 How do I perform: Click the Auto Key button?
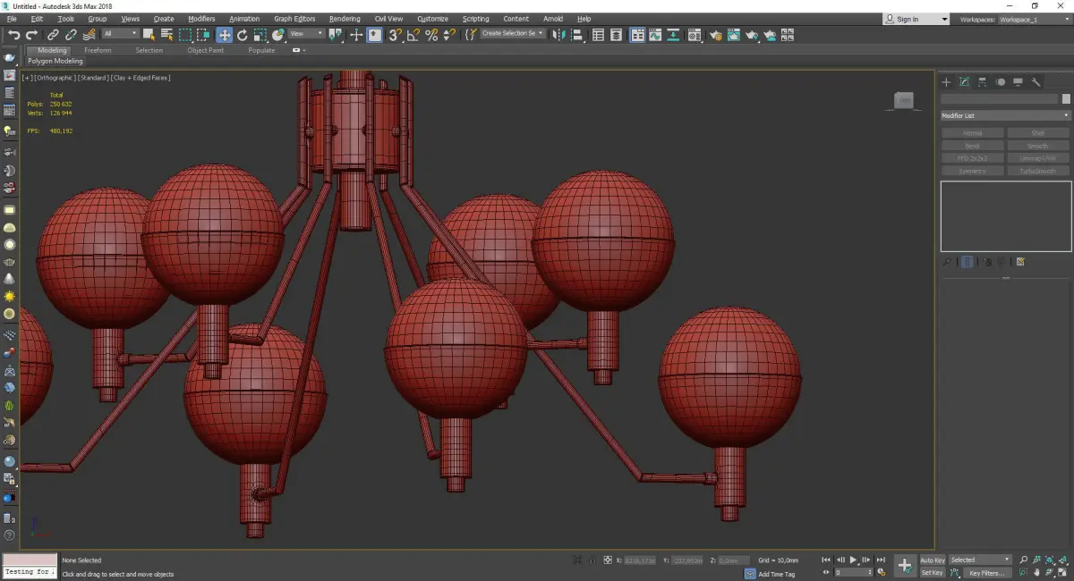coord(932,560)
